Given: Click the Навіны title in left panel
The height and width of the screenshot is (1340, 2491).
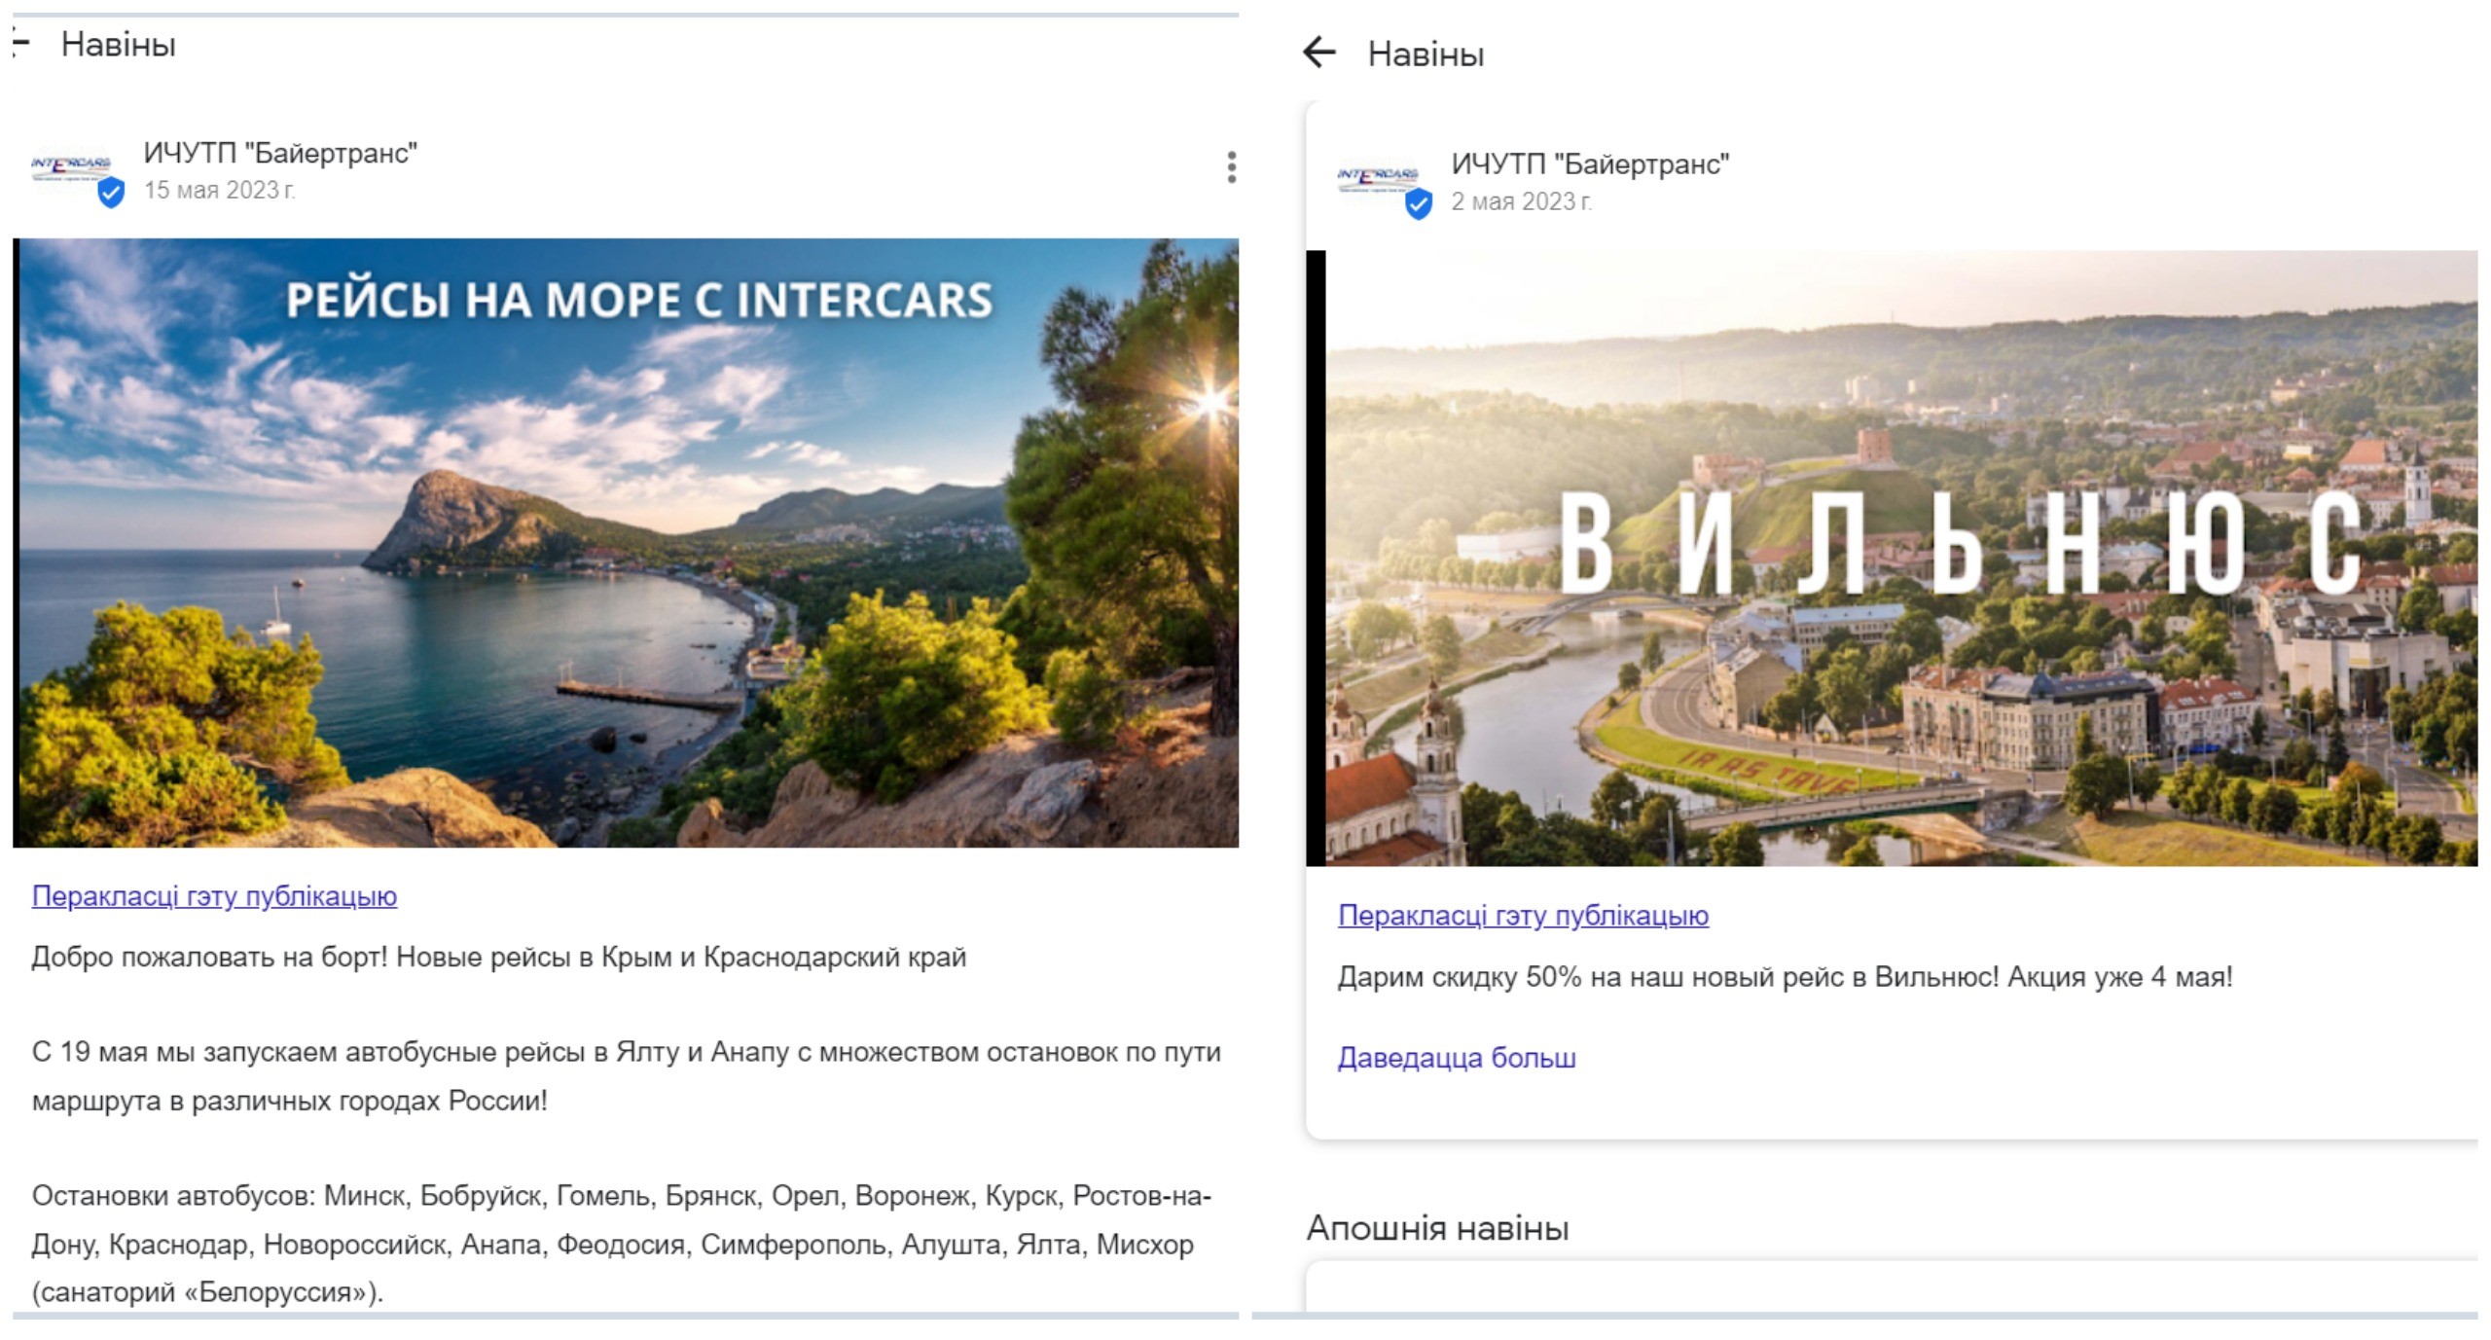Looking at the screenshot, I should (118, 45).
